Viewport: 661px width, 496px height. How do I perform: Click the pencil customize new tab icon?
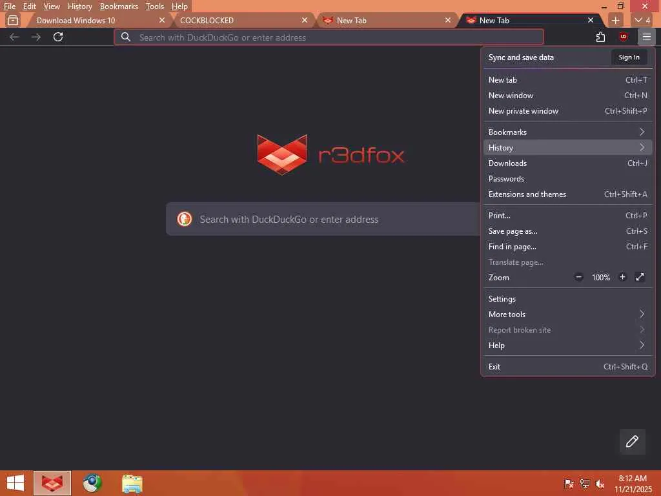point(632,442)
